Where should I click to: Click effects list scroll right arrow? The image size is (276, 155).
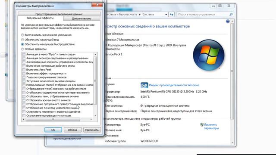point(91,119)
